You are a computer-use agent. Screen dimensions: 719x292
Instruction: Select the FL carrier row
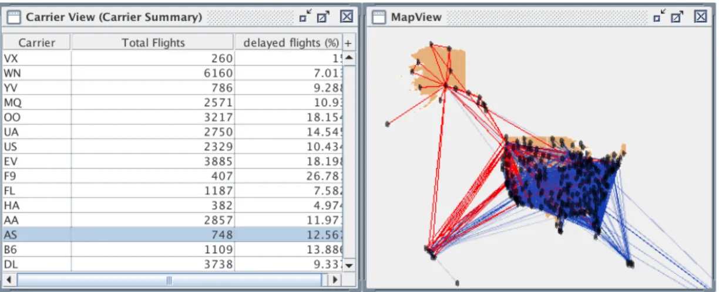tap(173, 190)
